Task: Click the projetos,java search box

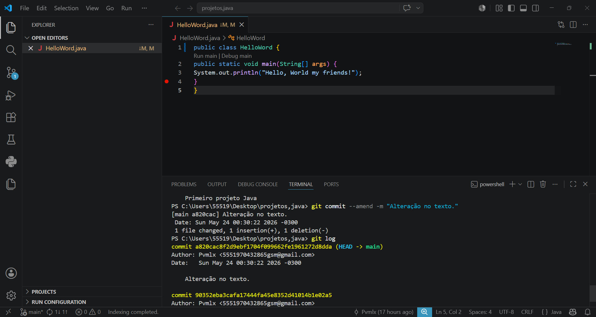Action: (x=298, y=8)
